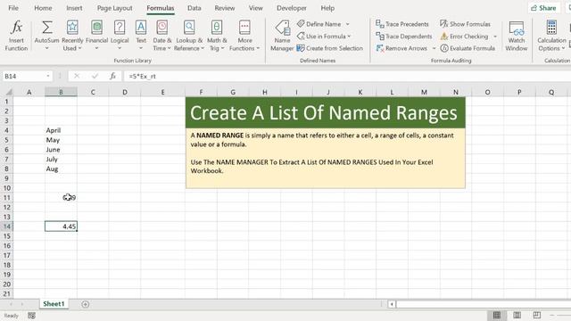Click the horizontal scrollbar left arrow
The image size is (571, 321).
392,304
